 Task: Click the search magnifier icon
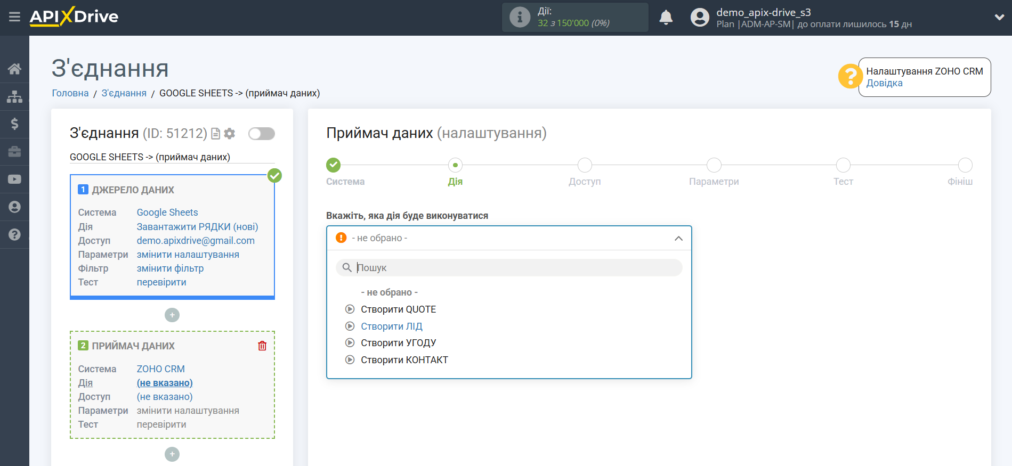pyautogui.click(x=347, y=267)
